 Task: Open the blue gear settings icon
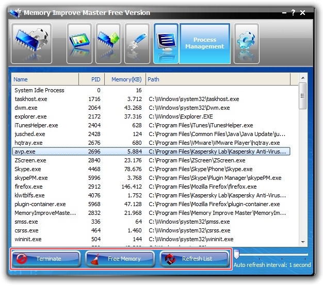247,43
